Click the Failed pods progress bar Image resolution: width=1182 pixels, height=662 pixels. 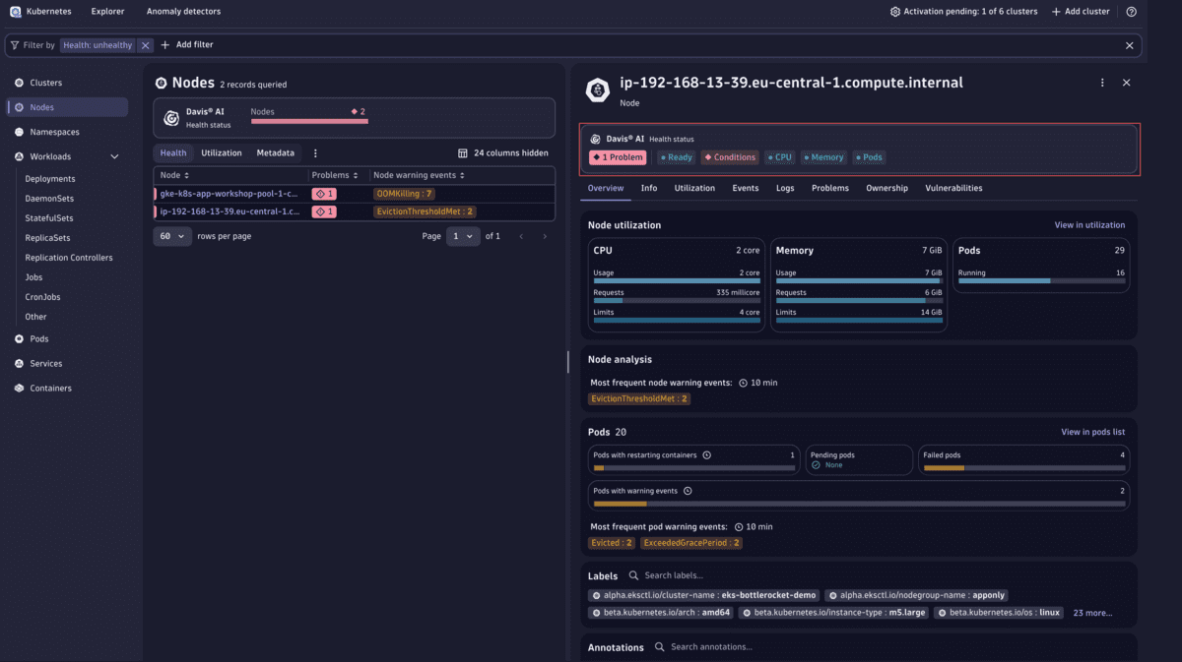point(1023,468)
